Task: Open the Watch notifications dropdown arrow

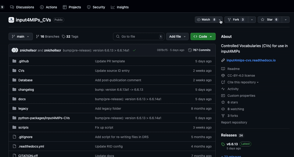Action: 220,20
